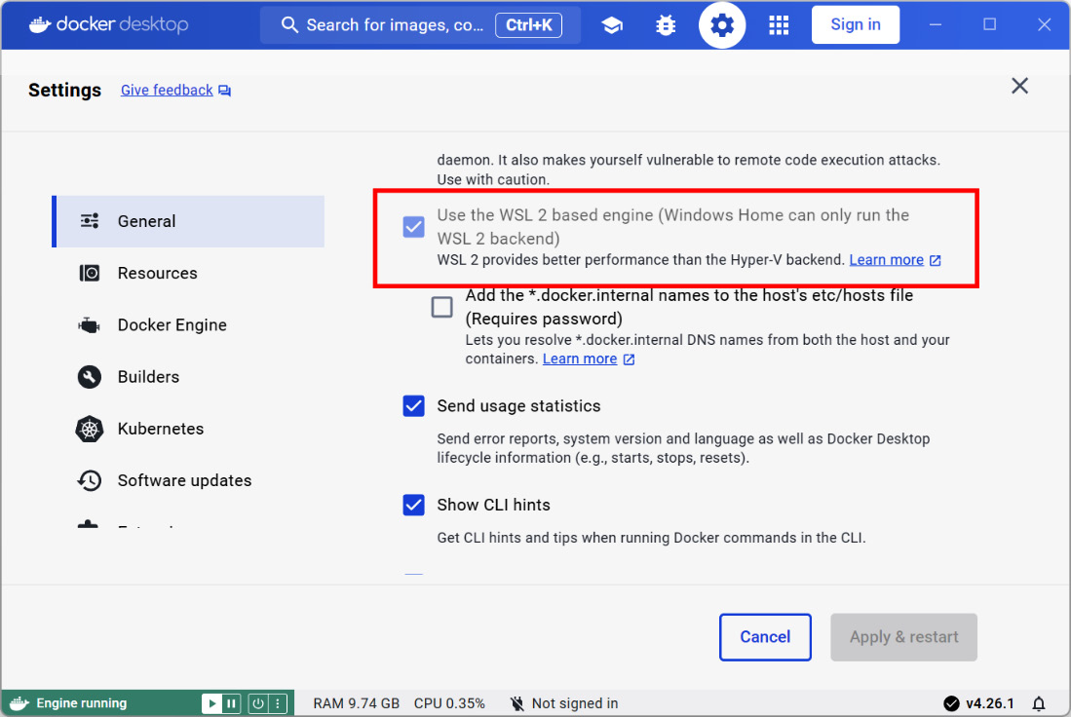Click the Settings gear icon in the header
Image resolution: width=1071 pixels, height=717 pixels.
pyautogui.click(x=722, y=25)
